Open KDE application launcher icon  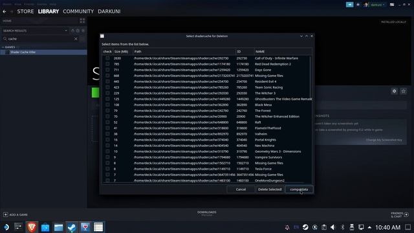6,227
